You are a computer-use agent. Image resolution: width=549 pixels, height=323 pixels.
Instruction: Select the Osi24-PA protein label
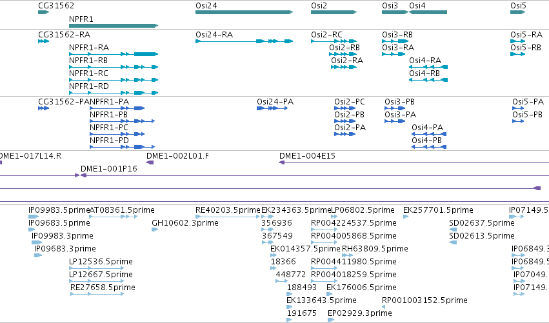275,102
